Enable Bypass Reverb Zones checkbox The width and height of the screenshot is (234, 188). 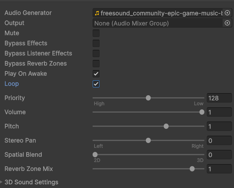click(96, 64)
